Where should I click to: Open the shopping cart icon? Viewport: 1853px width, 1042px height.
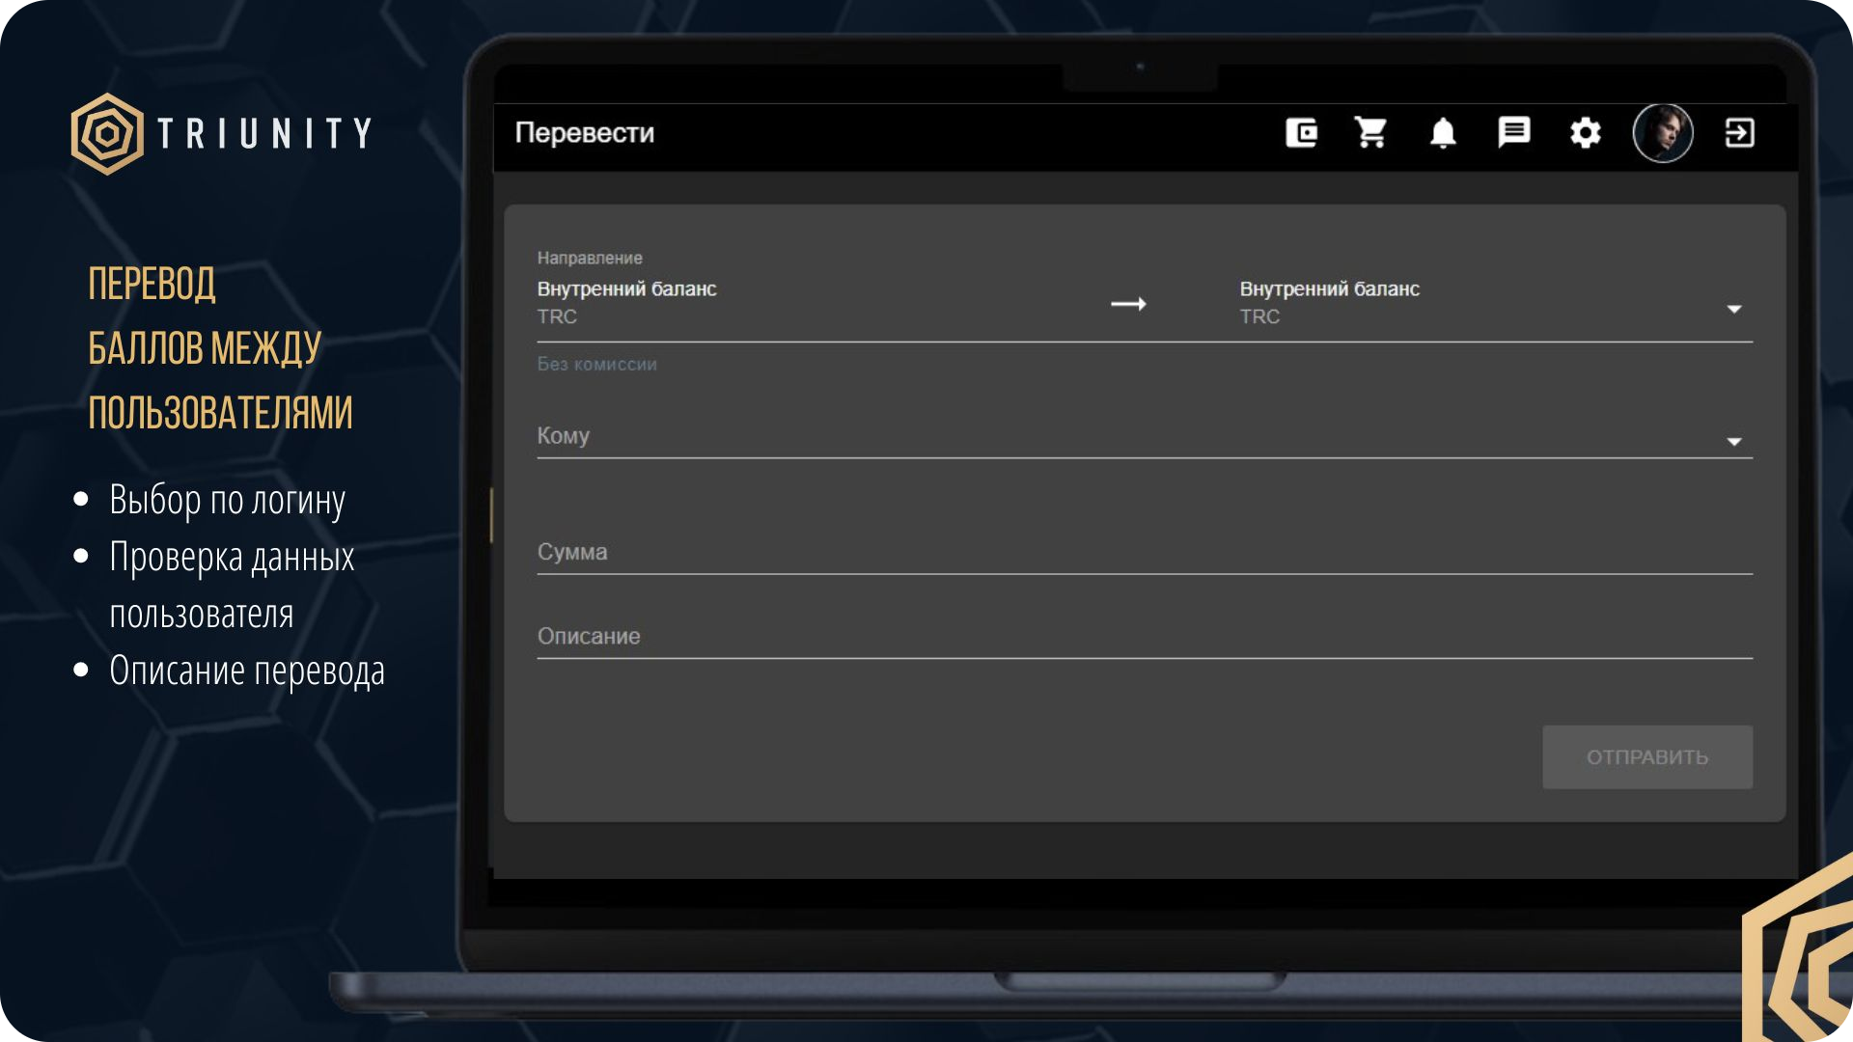click(x=1370, y=132)
